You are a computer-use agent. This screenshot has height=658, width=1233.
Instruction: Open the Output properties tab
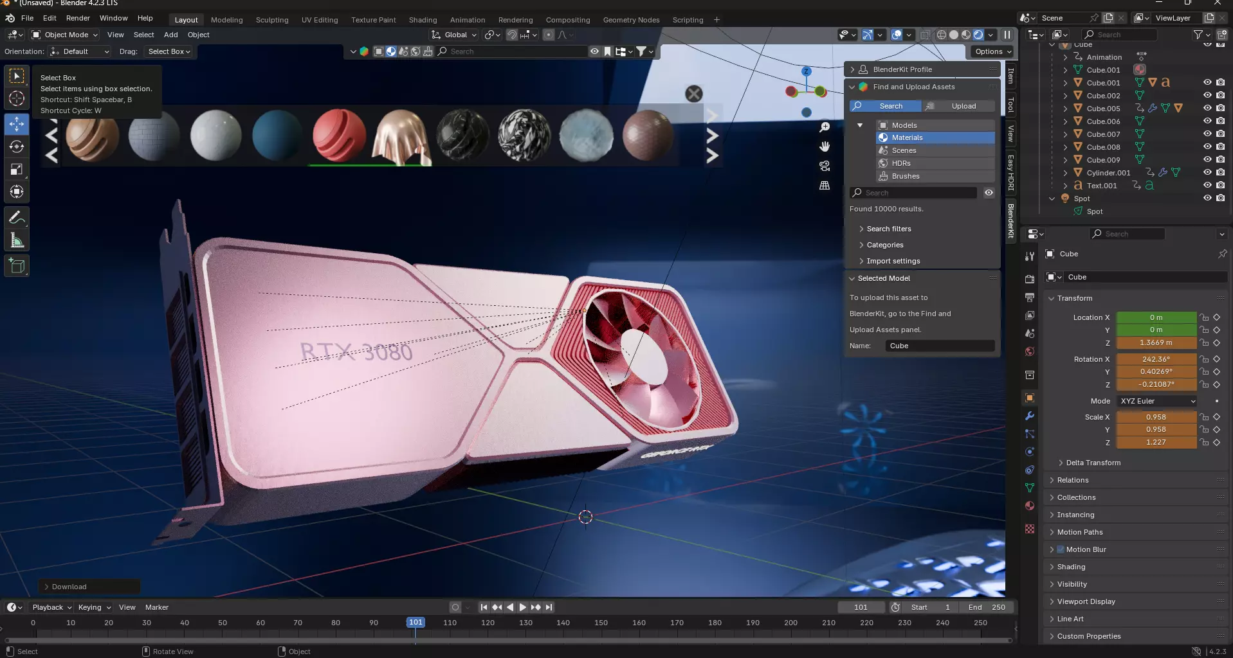(x=1030, y=297)
